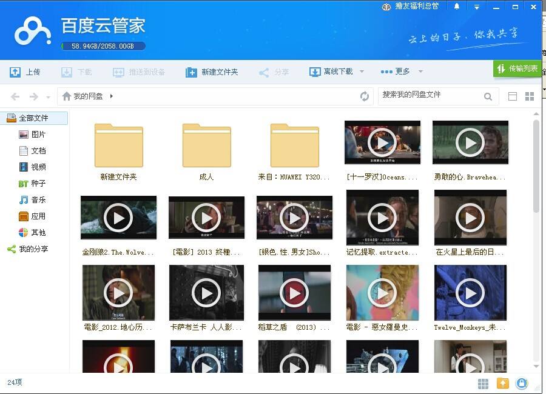The width and height of the screenshot is (546, 394).
Task: Open navigation history dropdown arrow
Action: pos(49,97)
